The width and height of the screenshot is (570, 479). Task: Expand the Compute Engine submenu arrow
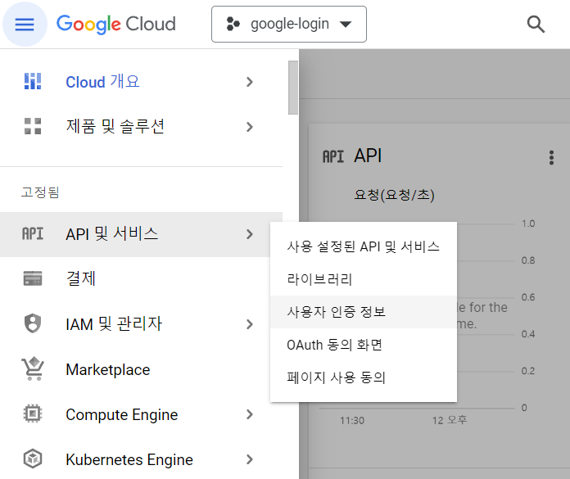(250, 414)
